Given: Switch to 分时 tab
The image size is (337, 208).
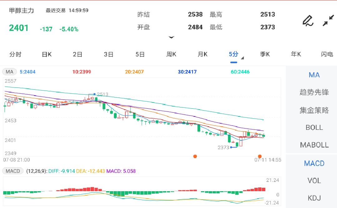Looking at the screenshot, I should (15, 54).
